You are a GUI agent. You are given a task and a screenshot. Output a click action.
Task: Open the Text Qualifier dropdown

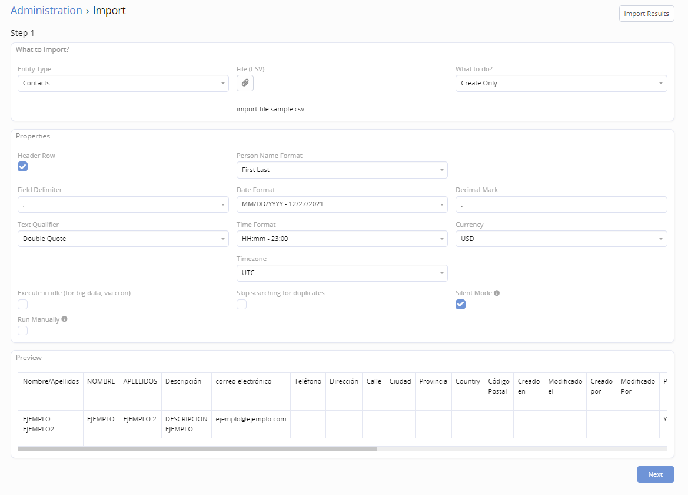click(123, 239)
